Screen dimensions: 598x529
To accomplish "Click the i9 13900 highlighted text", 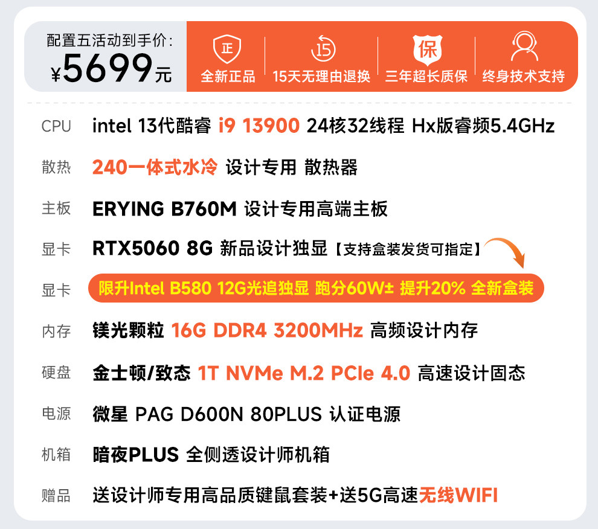I will [x=259, y=126].
